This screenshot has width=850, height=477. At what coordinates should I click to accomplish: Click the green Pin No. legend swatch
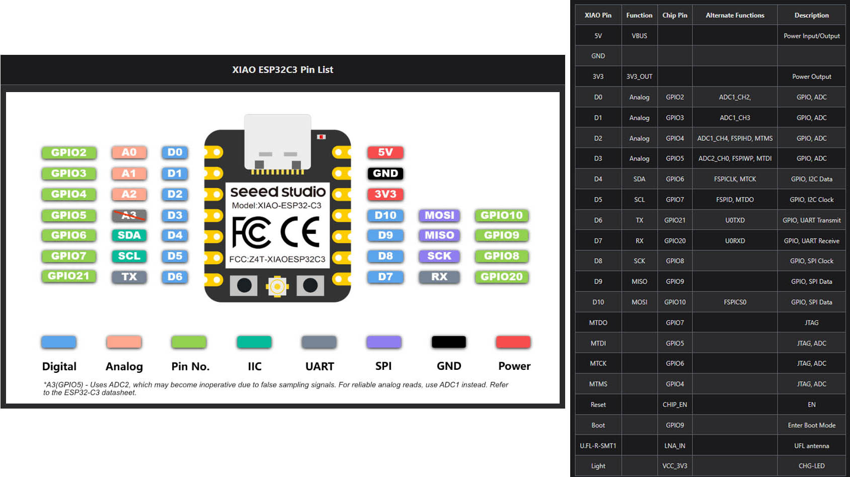[189, 342]
